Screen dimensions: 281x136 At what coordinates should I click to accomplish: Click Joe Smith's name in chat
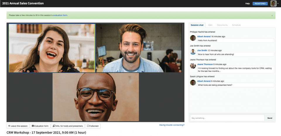point(202,50)
